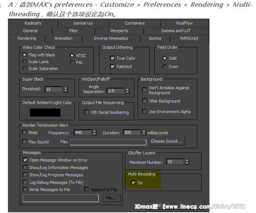The width and height of the screenshot is (256, 213).
Task: Enable the Play Sound checkbox
Action: [x=24, y=141]
